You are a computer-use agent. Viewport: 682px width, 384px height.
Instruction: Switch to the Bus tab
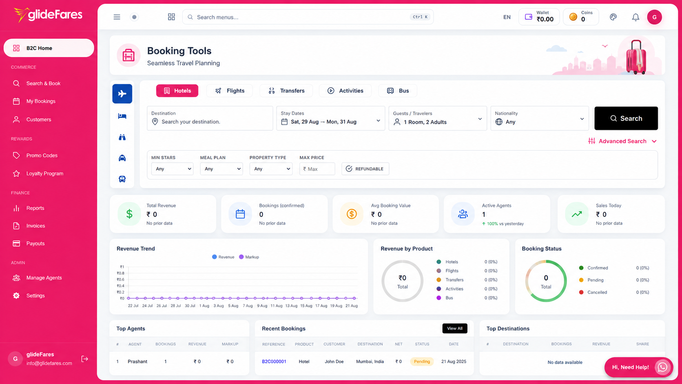pyautogui.click(x=398, y=91)
